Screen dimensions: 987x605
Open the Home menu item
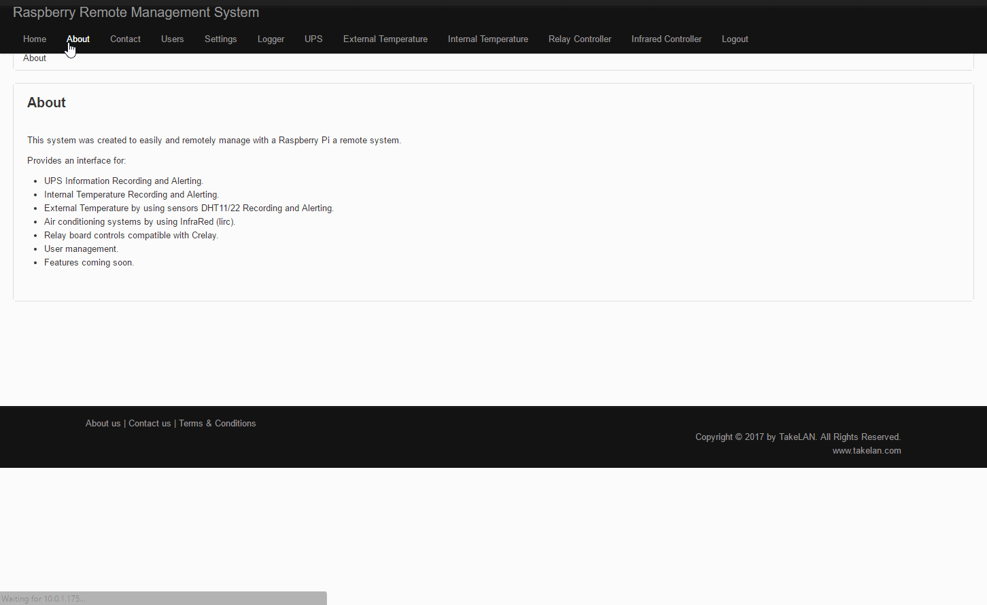(x=35, y=39)
